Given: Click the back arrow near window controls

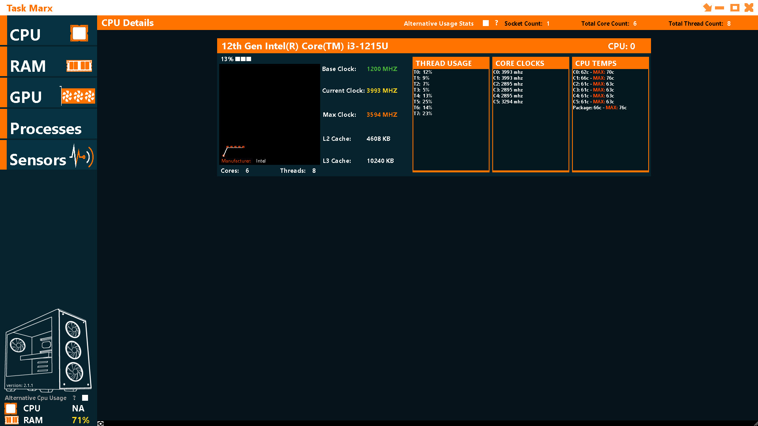Looking at the screenshot, I should tap(707, 7).
